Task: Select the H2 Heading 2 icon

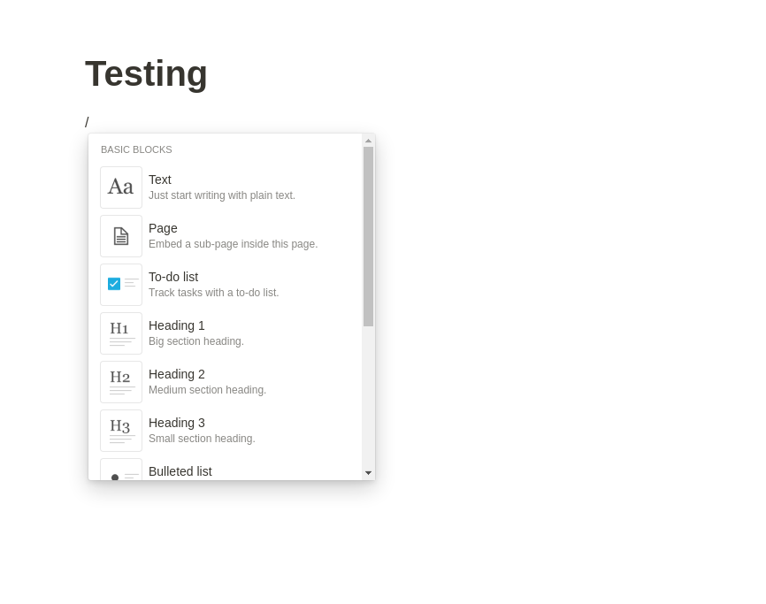Action: (x=121, y=381)
